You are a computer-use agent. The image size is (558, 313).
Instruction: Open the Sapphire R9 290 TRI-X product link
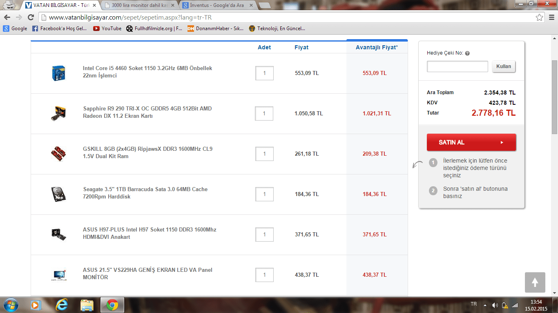pyautogui.click(x=147, y=112)
